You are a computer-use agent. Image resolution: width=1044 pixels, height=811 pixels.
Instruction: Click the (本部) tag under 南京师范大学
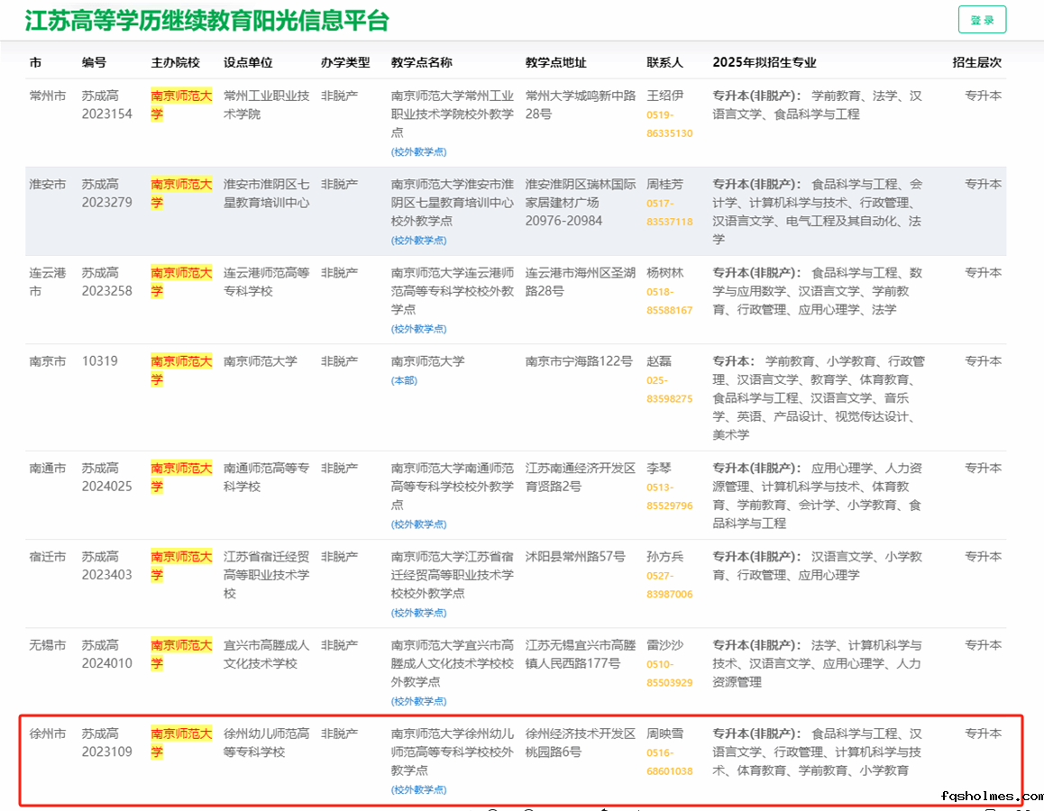404,381
